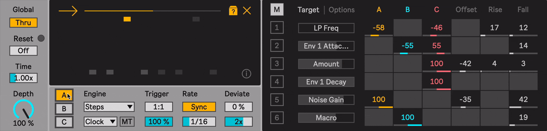547x131 pixels.
Task: Click the circled info icon
Action: pyautogui.click(x=246, y=74)
